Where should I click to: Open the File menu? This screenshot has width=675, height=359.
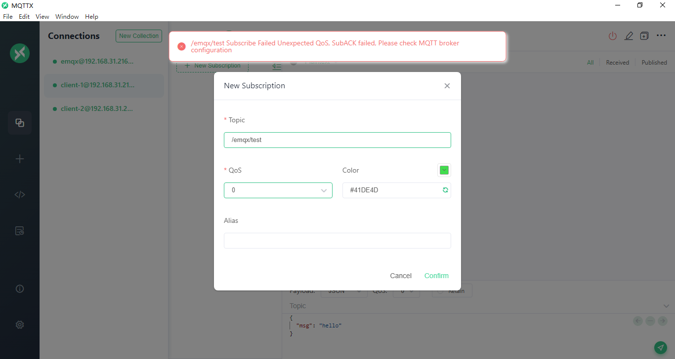pos(8,17)
